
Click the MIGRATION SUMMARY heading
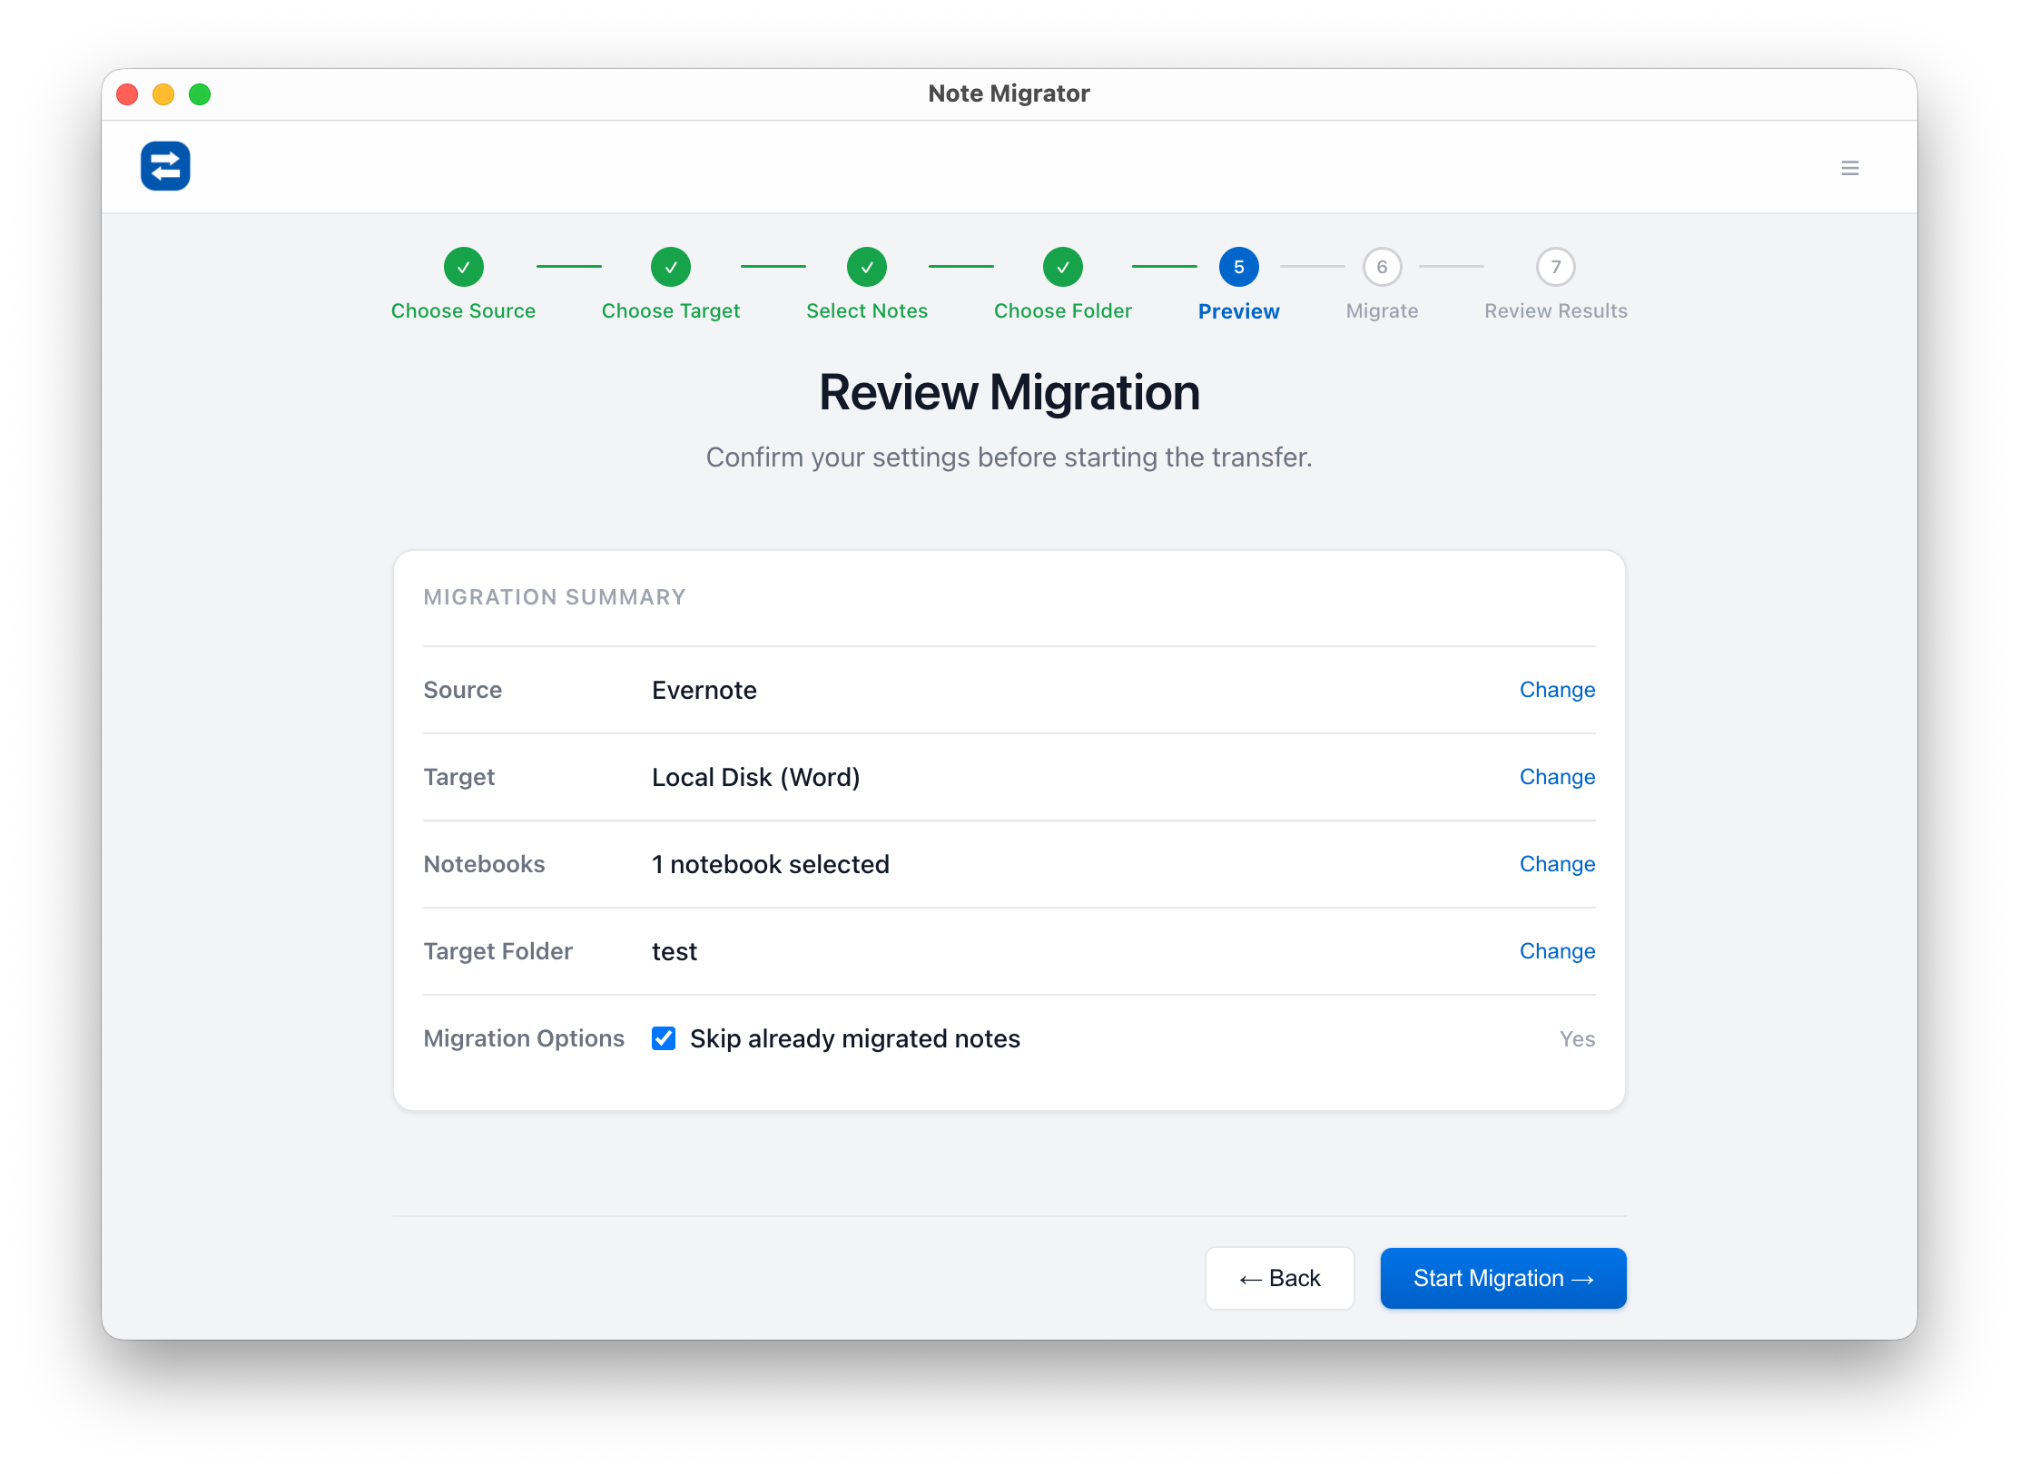tap(555, 597)
